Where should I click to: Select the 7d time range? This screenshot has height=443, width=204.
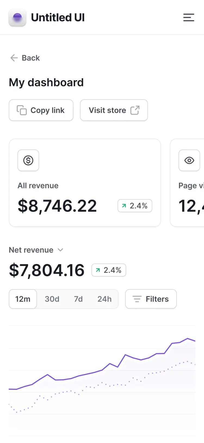click(x=78, y=299)
